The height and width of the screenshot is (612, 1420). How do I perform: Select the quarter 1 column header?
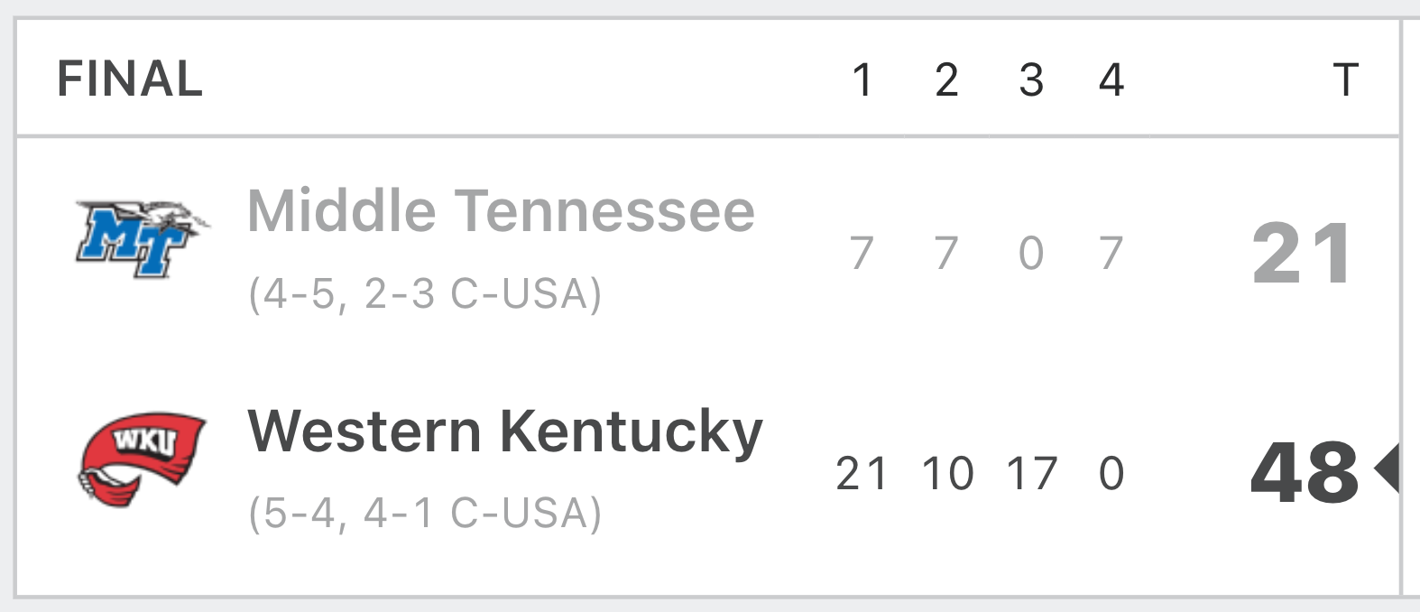(862, 79)
